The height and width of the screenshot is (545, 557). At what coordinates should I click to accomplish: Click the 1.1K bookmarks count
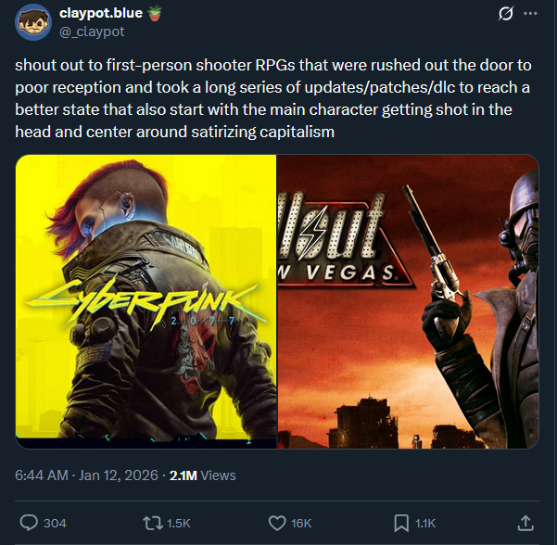[x=425, y=524]
